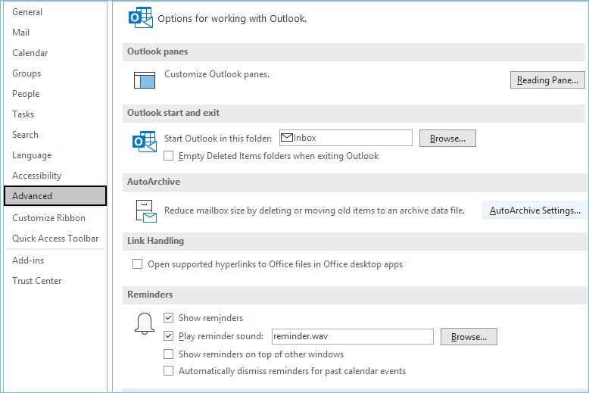Browse for the Outlook startup folder
The height and width of the screenshot is (393, 589).
click(x=447, y=139)
